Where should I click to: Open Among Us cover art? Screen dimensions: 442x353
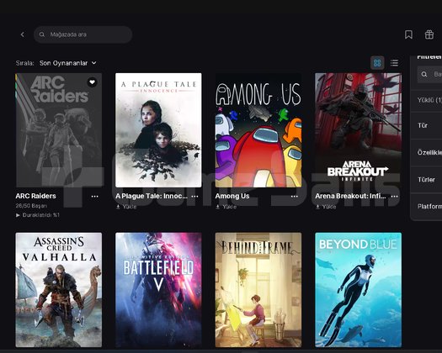tap(258, 130)
